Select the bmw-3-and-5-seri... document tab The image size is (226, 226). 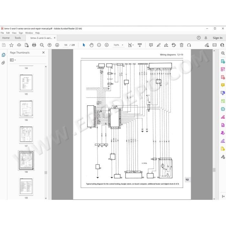[41, 38]
